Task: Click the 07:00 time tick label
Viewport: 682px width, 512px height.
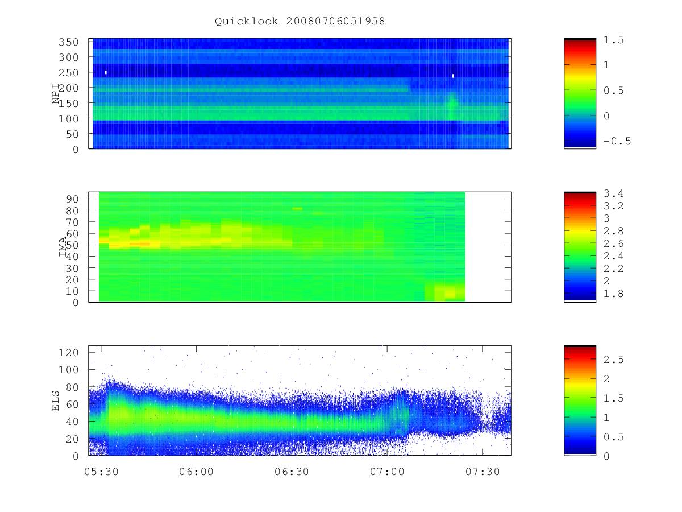Action: (x=387, y=471)
